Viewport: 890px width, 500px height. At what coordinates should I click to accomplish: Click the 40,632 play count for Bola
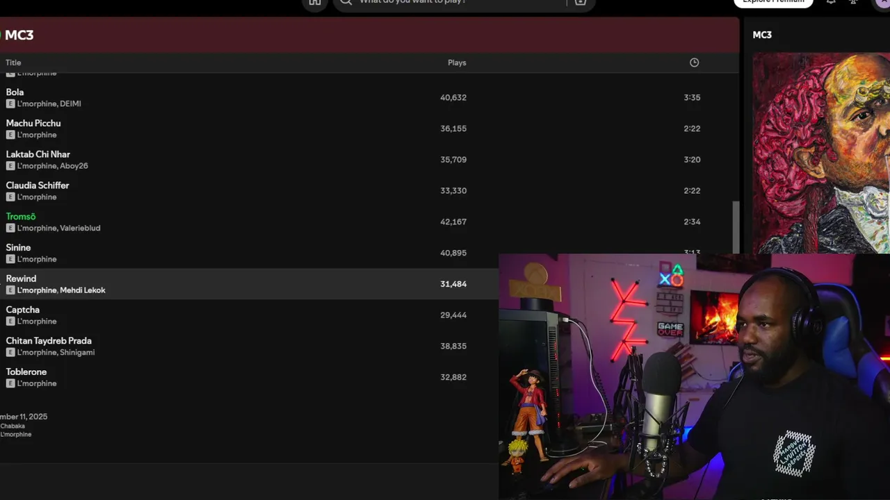(x=453, y=98)
